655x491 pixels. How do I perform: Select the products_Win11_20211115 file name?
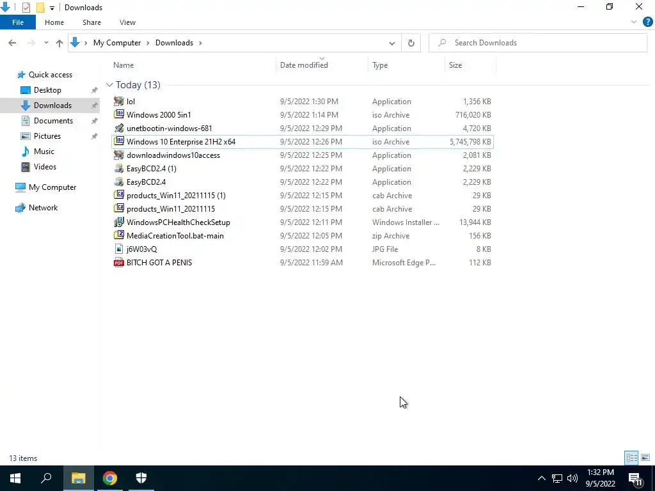coord(171,209)
